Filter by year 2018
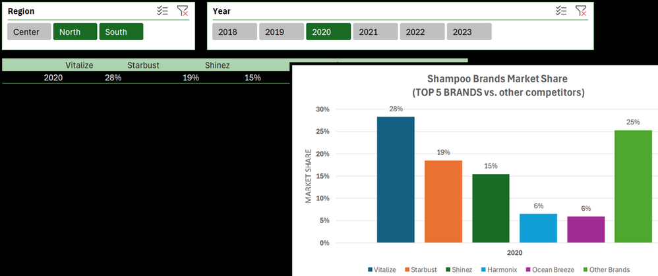 point(235,32)
